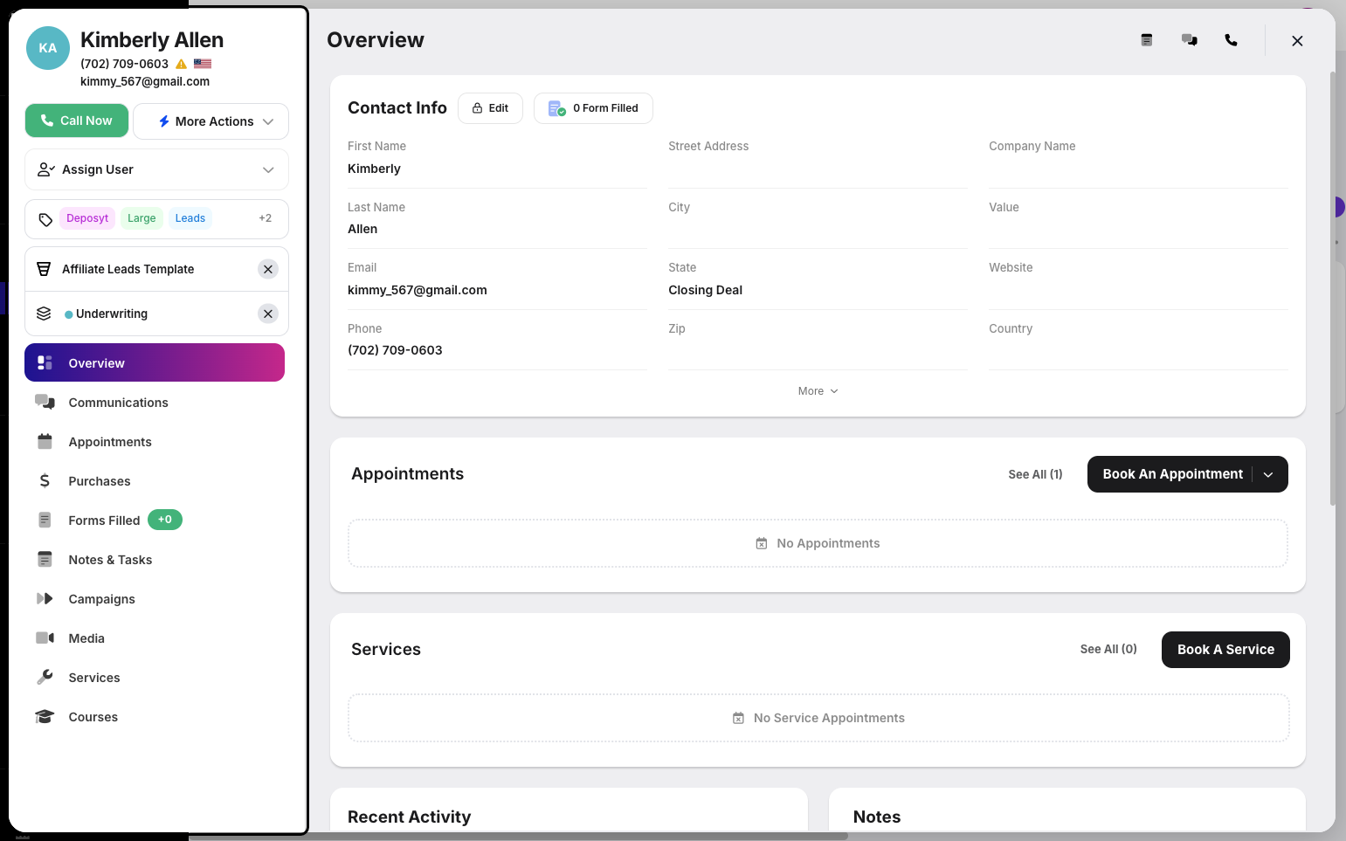Click the phone warning triangle icon
The height and width of the screenshot is (841, 1346).
[182, 64]
